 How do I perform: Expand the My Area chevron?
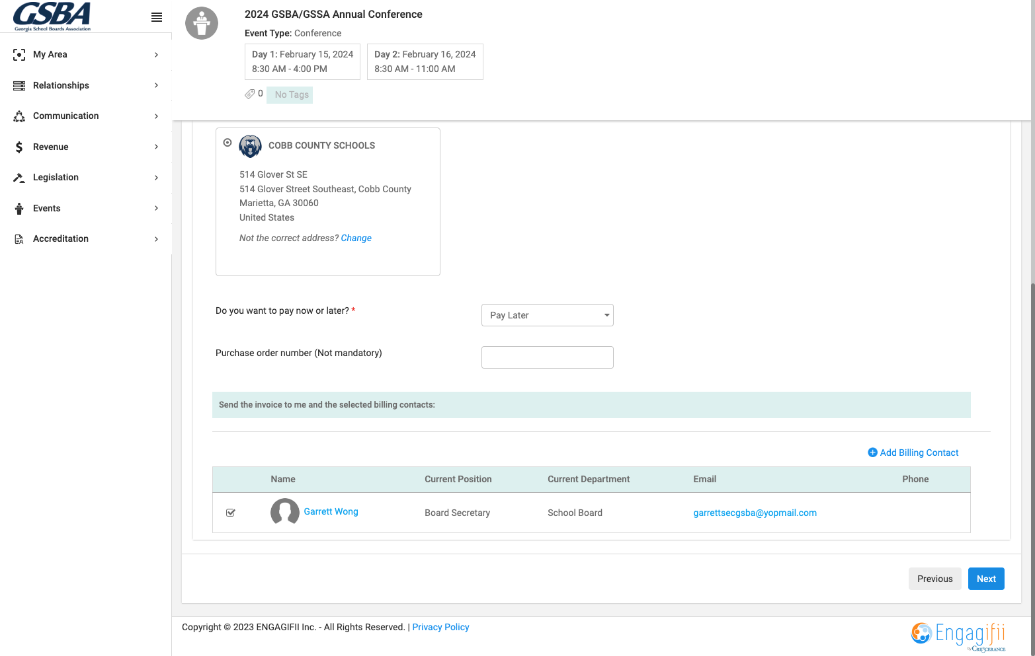point(157,55)
